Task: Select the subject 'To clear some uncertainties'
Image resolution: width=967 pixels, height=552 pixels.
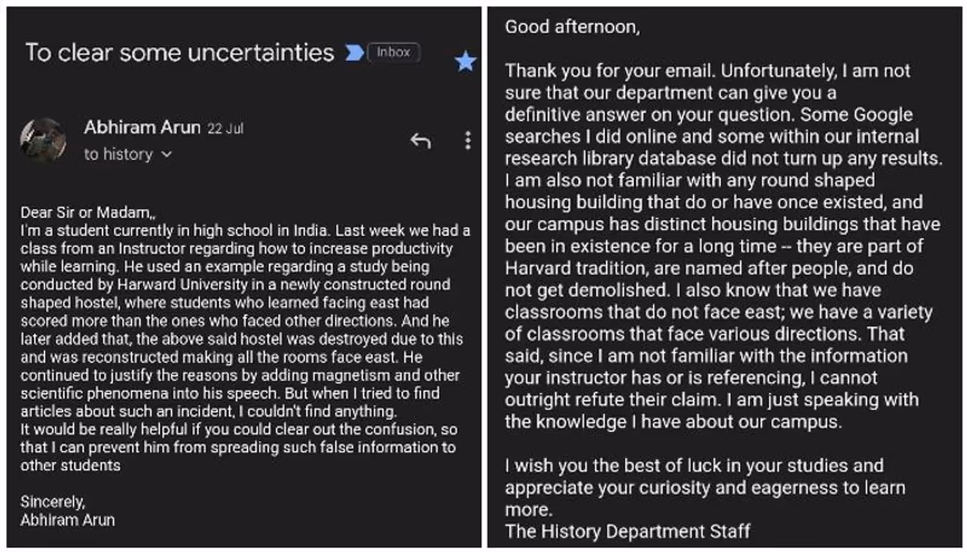Action: [180, 52]
